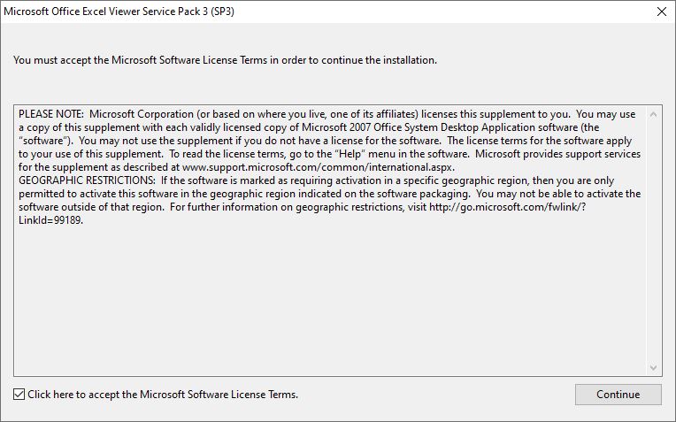Viewport: 676px width, 422px height.
Task: Close the Excel Viewer SP3 dialog
Action: pyautogui.click(x=661, y=12)
